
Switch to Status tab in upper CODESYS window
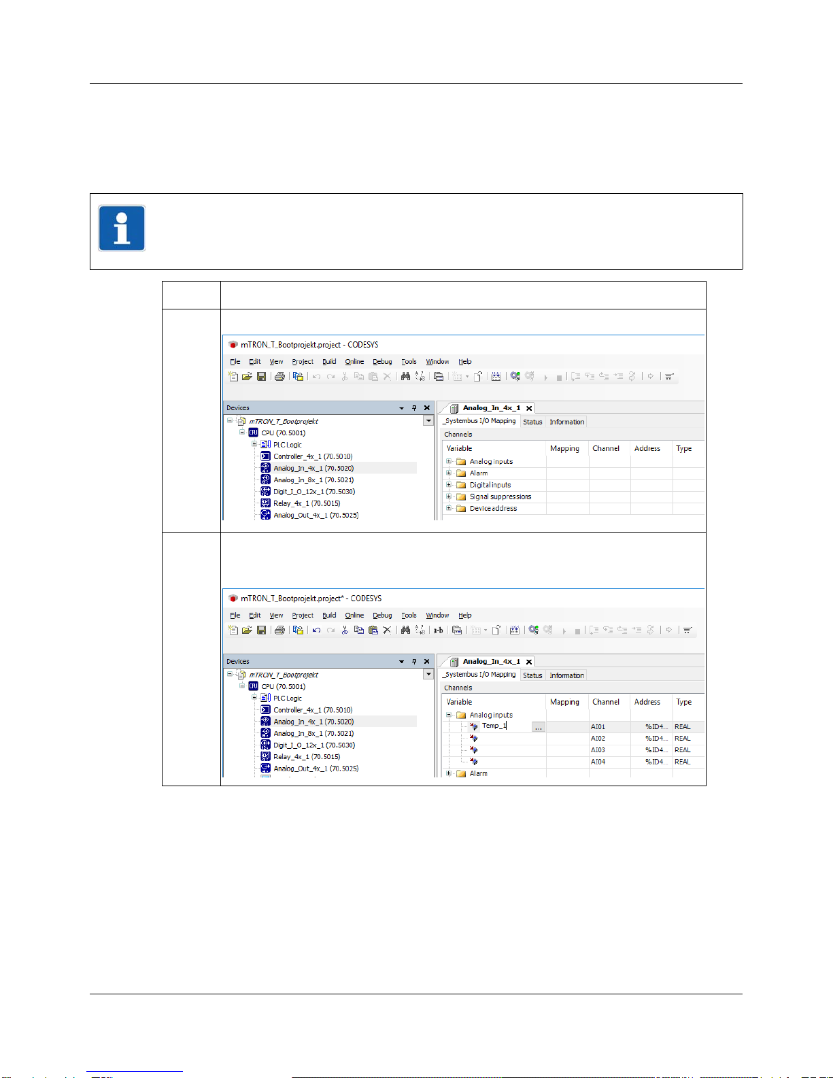[532, 422]
